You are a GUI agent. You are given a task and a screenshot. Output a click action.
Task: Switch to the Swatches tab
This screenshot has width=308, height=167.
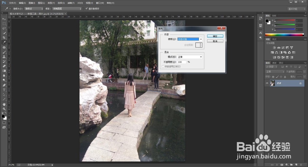[274, 16]
